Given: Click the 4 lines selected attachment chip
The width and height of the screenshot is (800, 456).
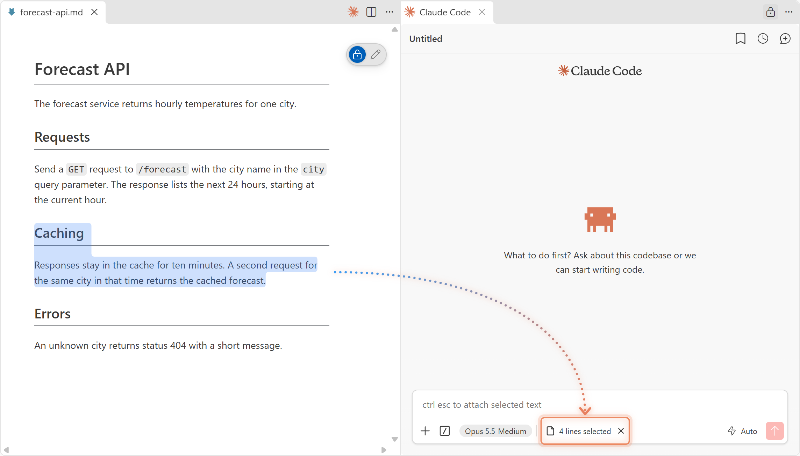Looking at the screenshot, I should coord(585,431).
